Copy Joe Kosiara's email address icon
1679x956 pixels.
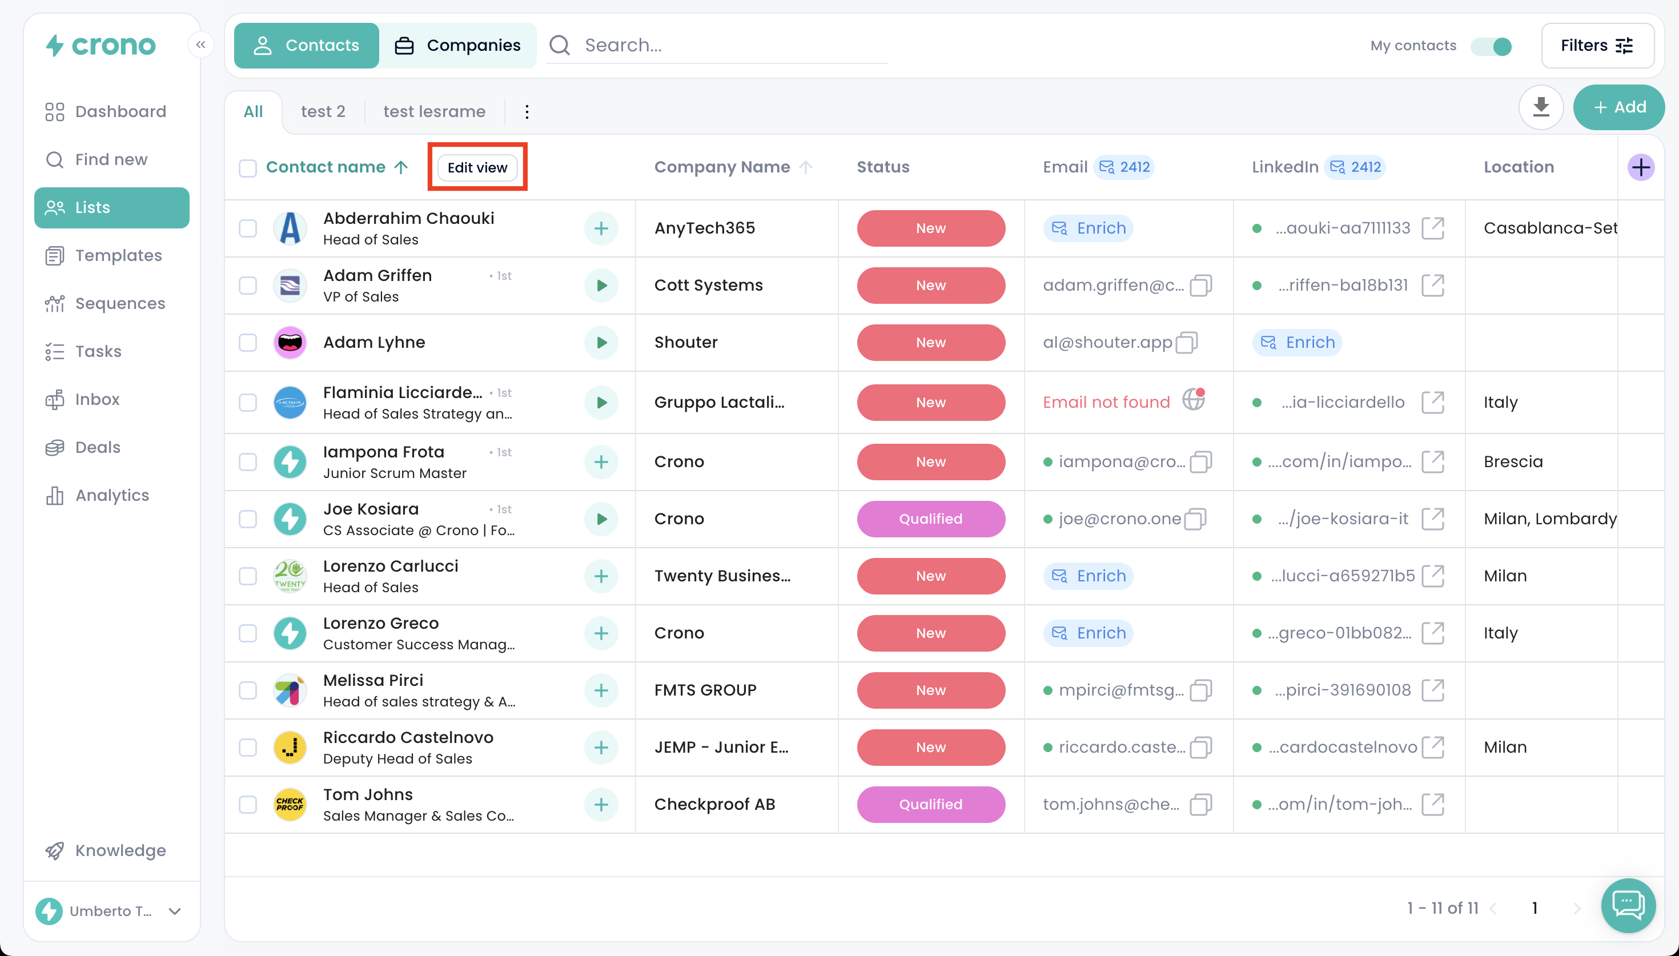pos(1195,519)
